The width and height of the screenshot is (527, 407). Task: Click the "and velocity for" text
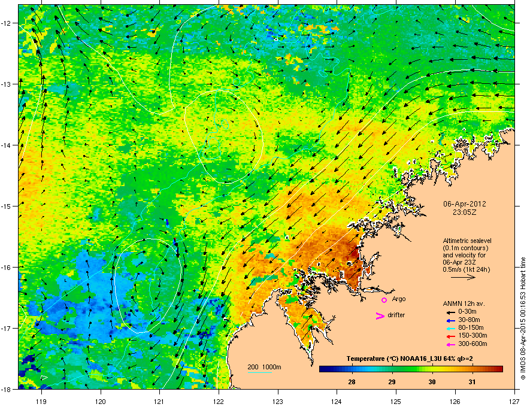pos(464,255)
